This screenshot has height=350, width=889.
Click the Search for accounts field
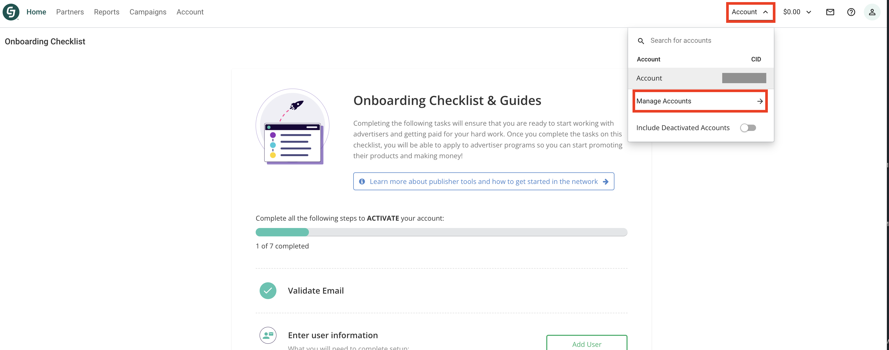pyautogui.click(x=704, y=41)
